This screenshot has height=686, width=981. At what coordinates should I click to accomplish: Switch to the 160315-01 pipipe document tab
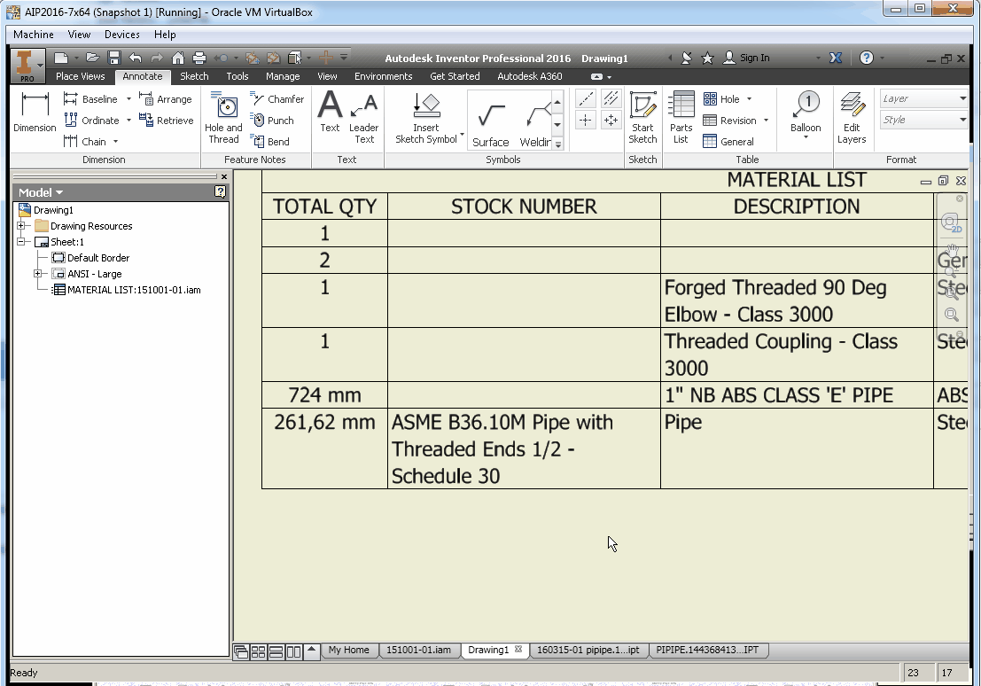(588, 650)
